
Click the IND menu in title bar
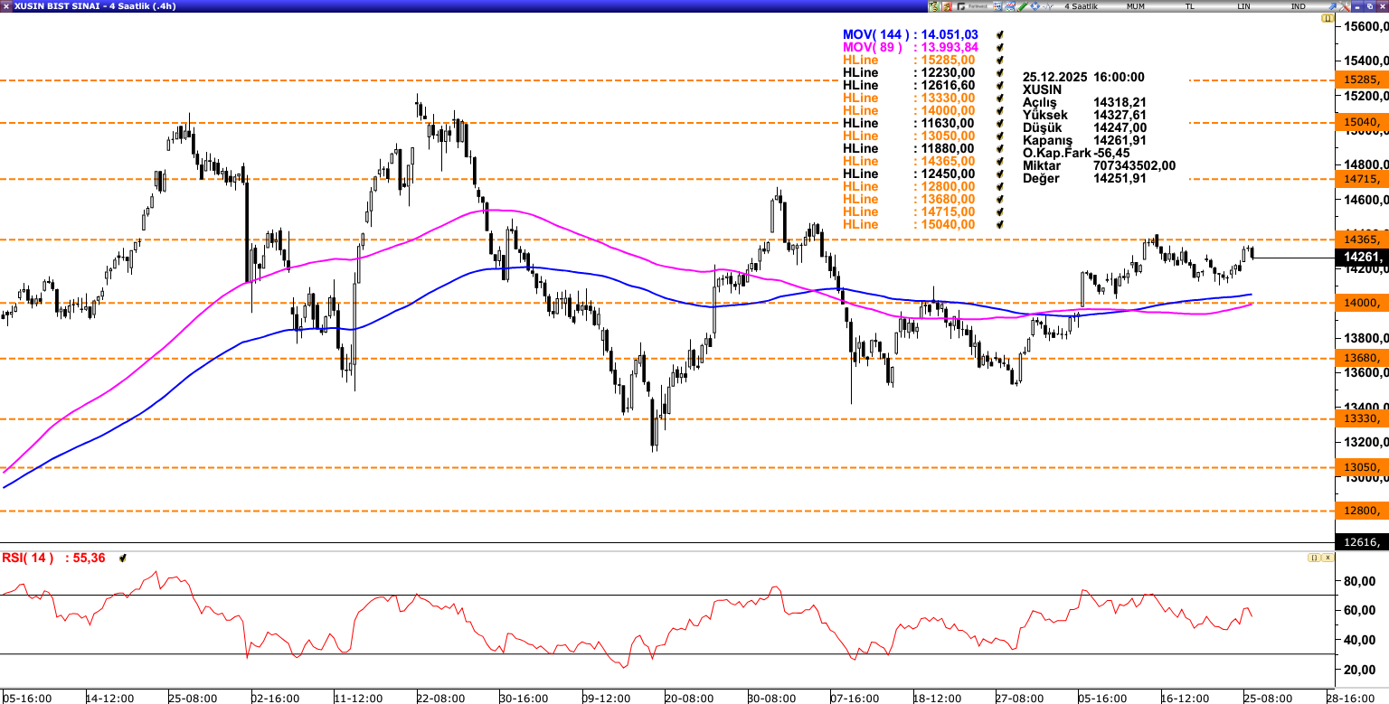[1299, 6]
